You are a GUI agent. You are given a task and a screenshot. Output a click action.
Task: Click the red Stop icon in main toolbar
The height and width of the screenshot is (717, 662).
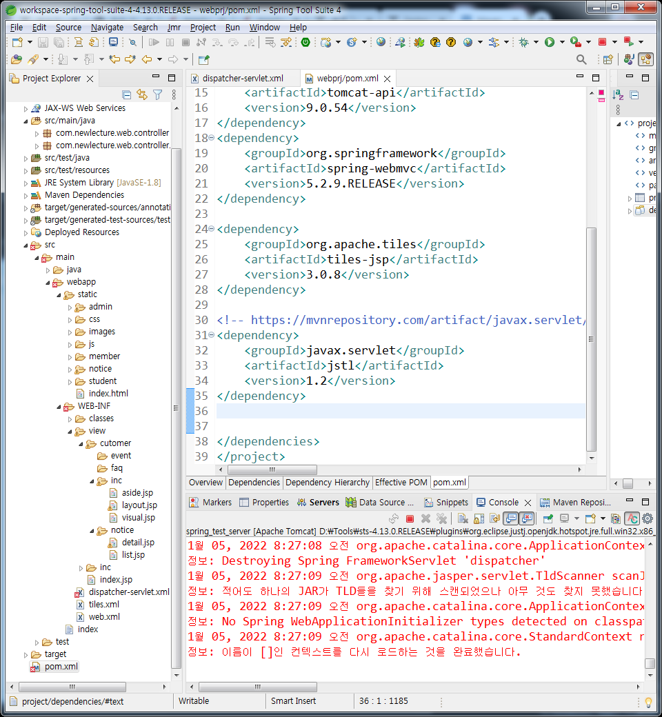[x=603, y=42]
